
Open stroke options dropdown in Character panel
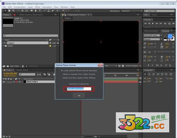165,52
